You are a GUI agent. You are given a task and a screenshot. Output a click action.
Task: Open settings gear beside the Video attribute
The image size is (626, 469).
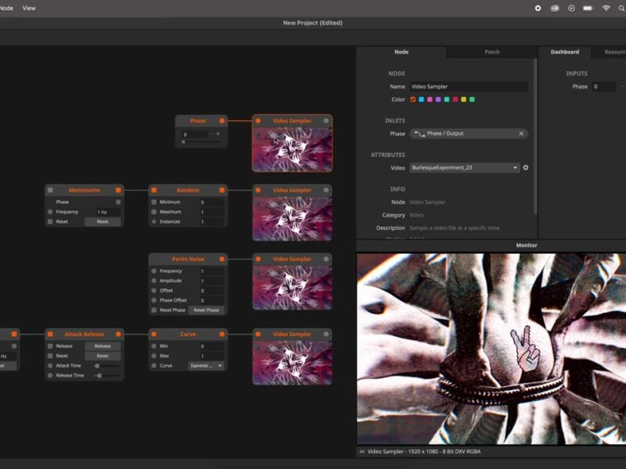tap(526, 168)
